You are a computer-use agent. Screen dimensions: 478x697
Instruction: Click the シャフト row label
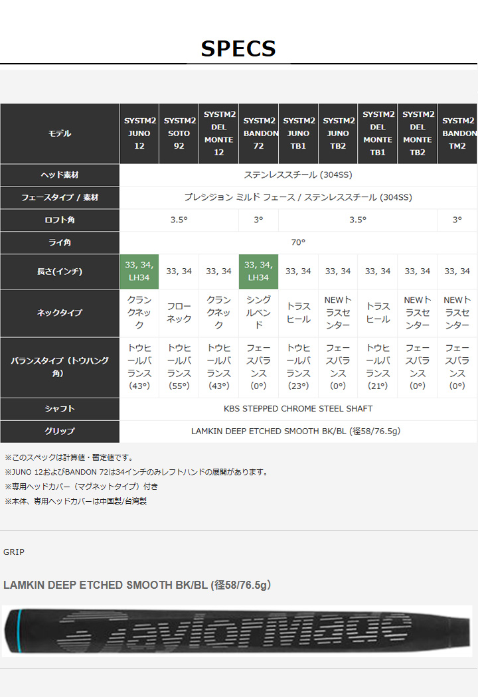(60, 409)
